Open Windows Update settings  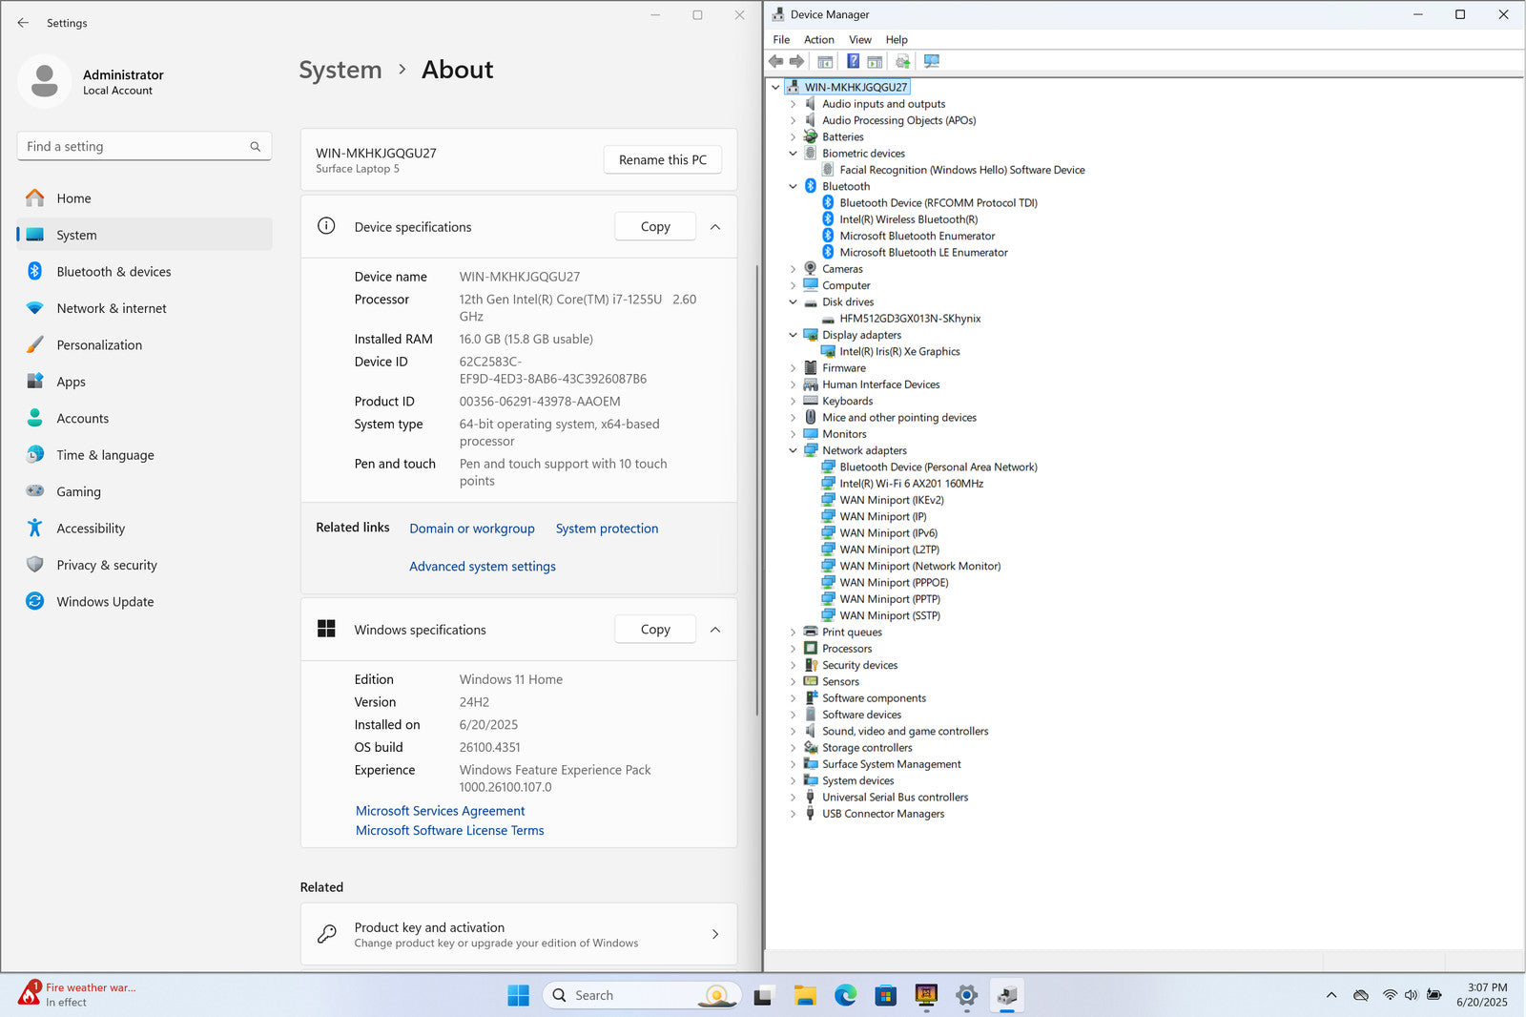145,602
